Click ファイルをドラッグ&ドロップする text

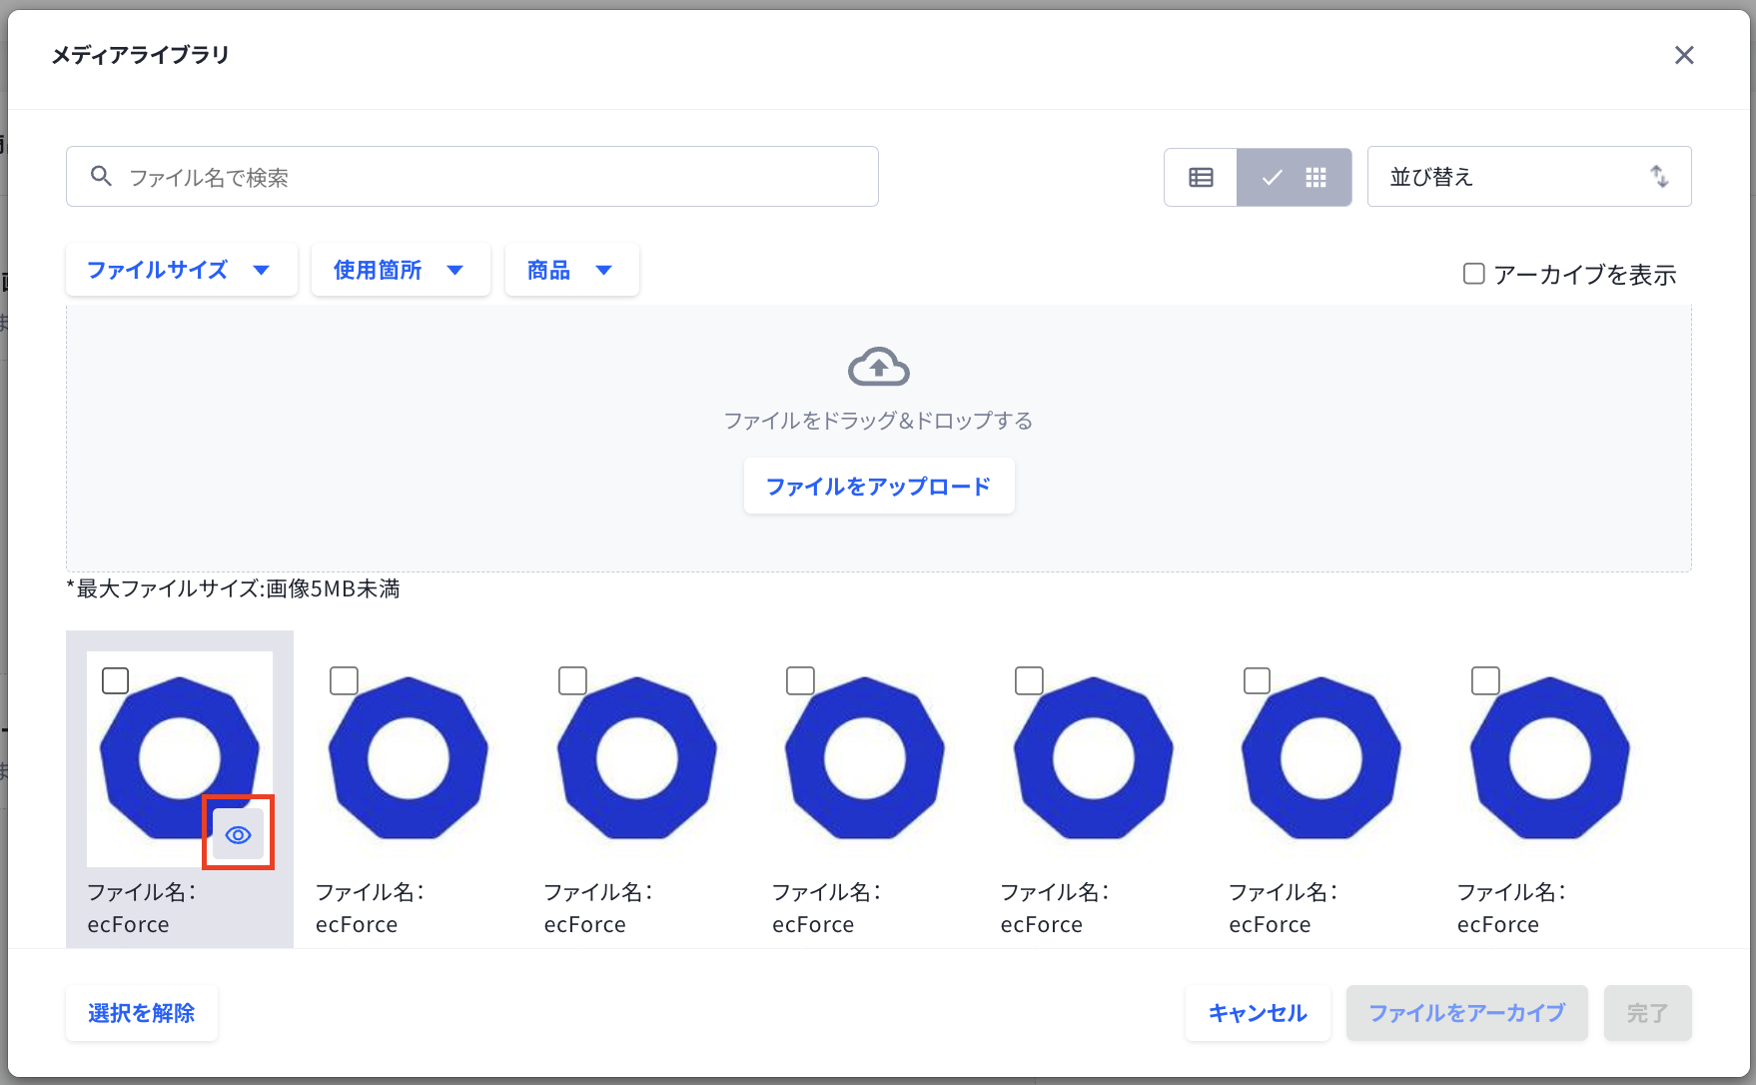[878, 421]
